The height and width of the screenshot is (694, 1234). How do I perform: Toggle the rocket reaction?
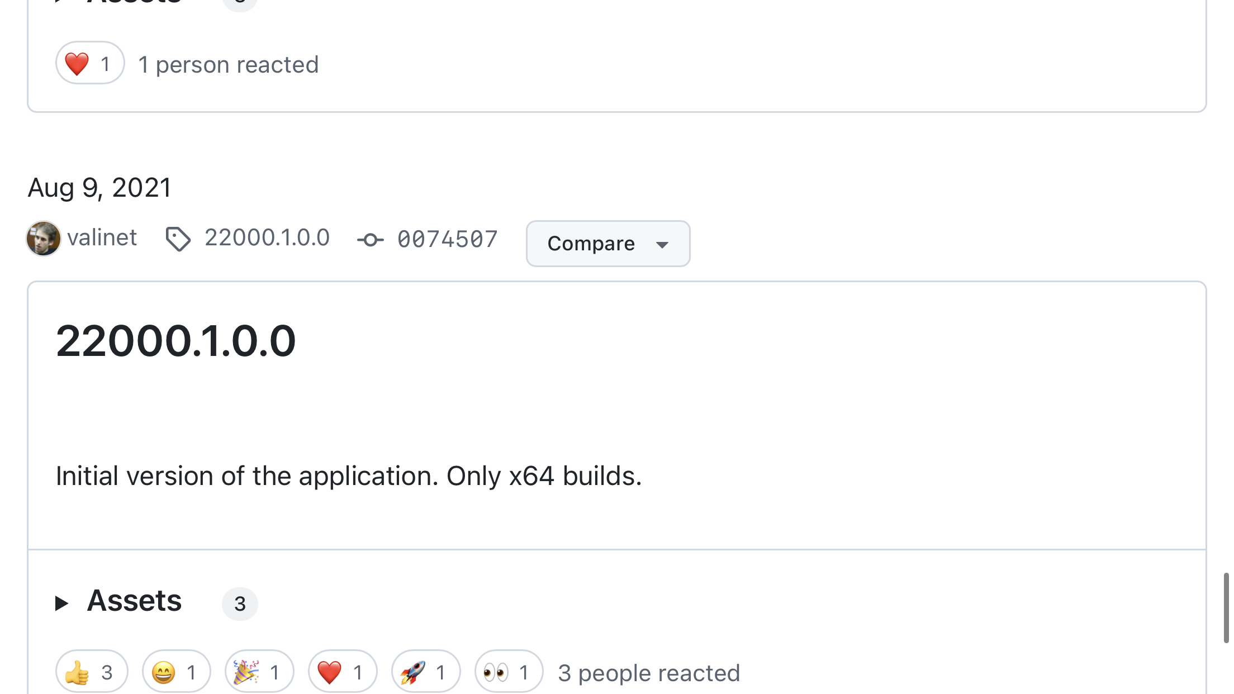point(425,672)
